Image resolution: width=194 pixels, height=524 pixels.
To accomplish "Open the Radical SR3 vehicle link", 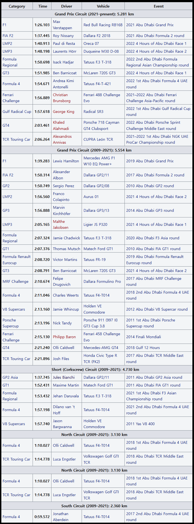I will [93, 112].
